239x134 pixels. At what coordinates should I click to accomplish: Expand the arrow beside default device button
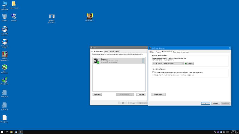point(133,95)
